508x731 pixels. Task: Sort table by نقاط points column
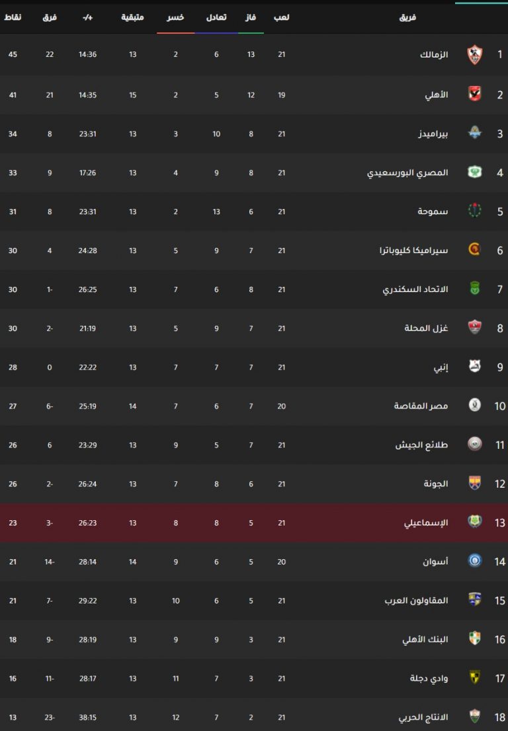pos(13,17)
